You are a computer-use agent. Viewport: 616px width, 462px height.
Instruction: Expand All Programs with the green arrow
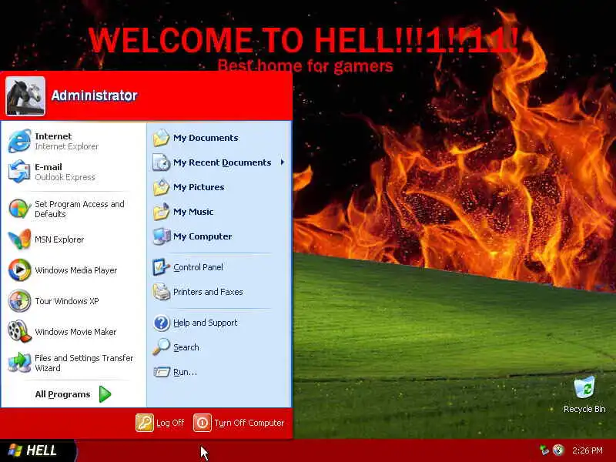coord(105,394)
